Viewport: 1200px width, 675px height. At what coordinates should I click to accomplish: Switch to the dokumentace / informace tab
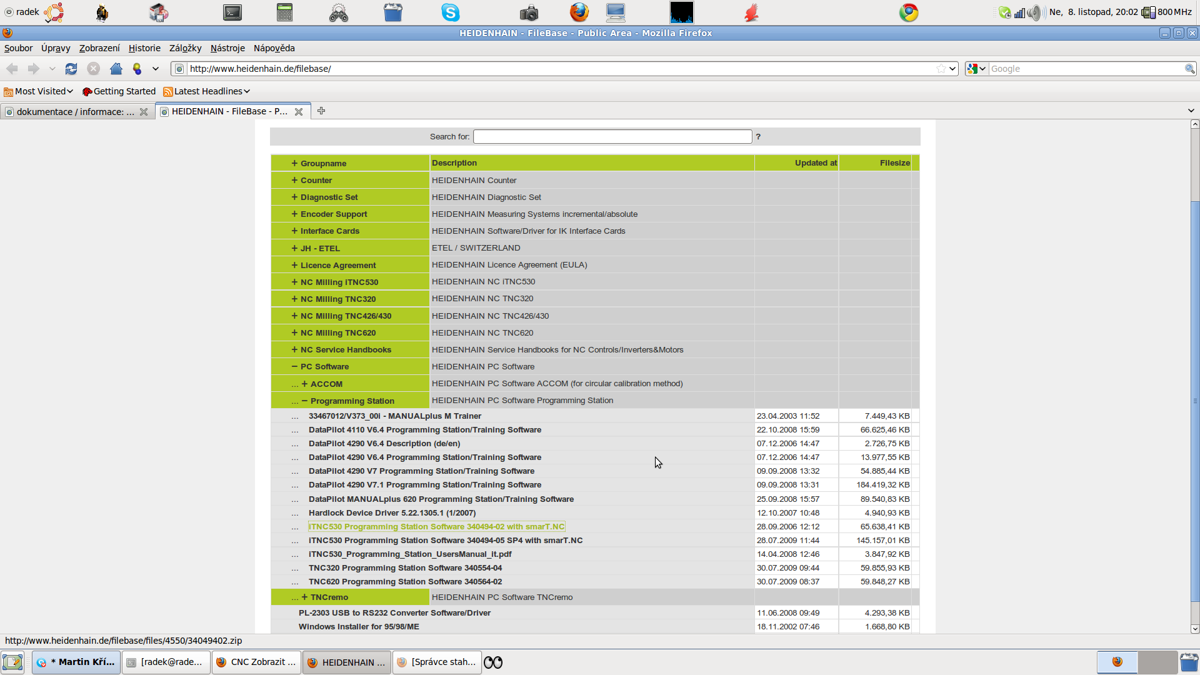click(x=75, y=112)
